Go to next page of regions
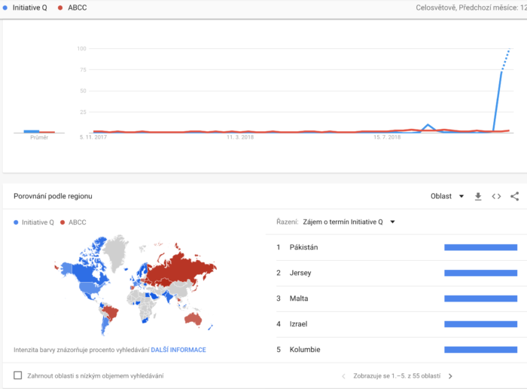The image size is (527, 389). click(x=450, y=375)
